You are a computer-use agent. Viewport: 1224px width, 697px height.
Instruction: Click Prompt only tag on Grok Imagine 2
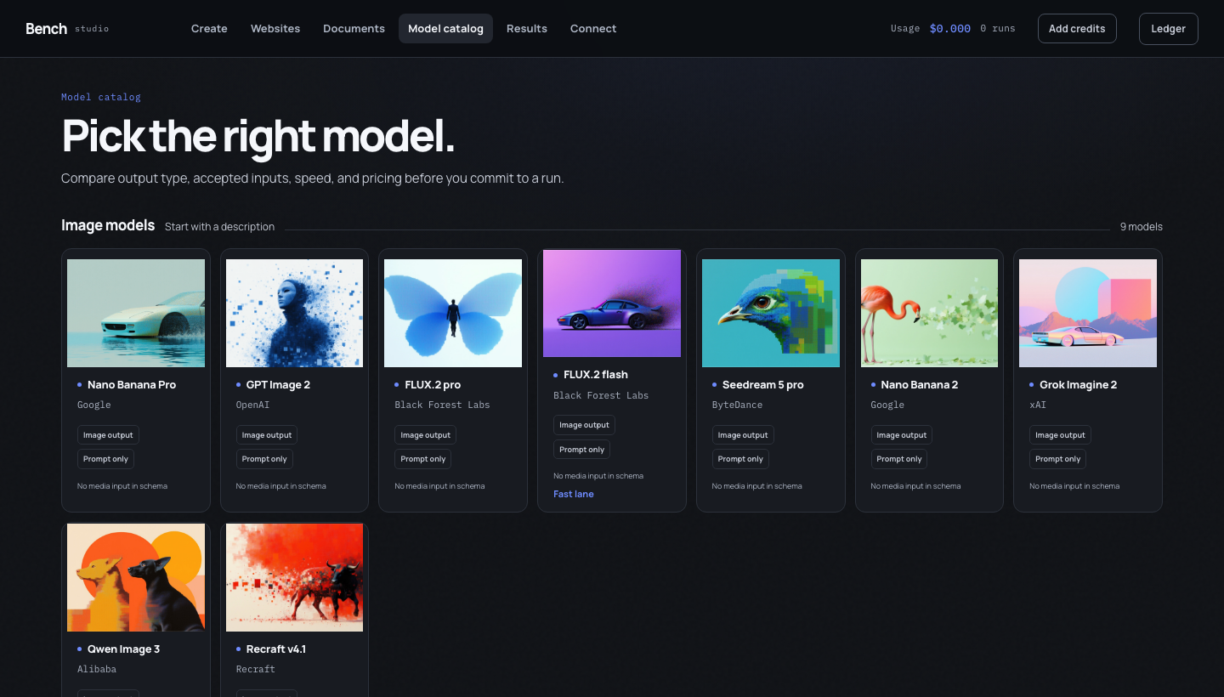(x=1057, y=459)
